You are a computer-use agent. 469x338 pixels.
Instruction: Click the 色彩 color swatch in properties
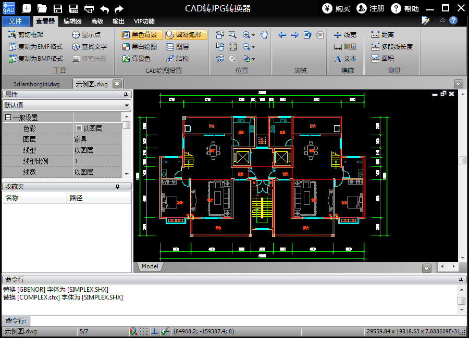tap(79, 128)
